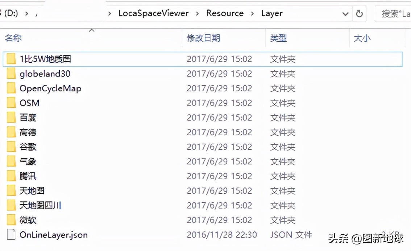Screen dimensions: 411x251
Task: Open the address bar history dropdown
Action: tap(345, 14)
